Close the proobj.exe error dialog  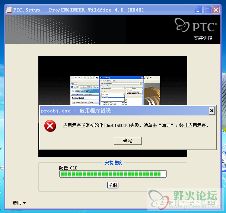(x=212, y=111)
